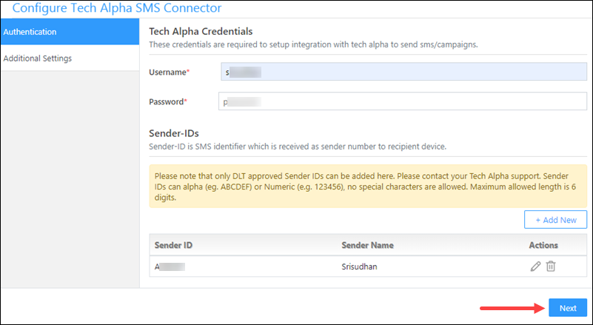Select the Sender ID column header
The image size is (593, 325).
click(173, 245)
